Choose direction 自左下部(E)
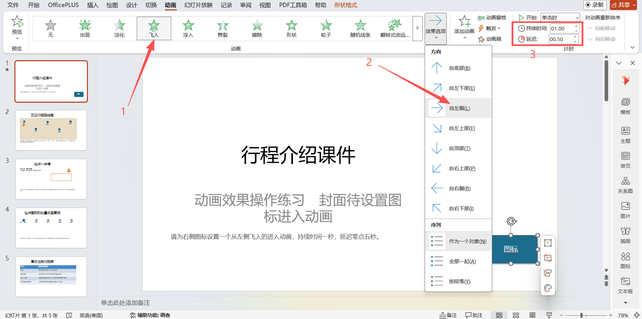The width and height of the screenshot is (642, 319). click(x=458, y=88)
